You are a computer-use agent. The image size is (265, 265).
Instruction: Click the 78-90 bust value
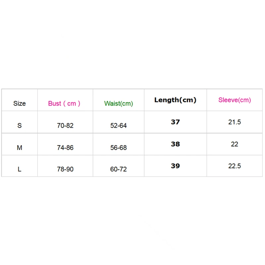[x=65, y=169]
